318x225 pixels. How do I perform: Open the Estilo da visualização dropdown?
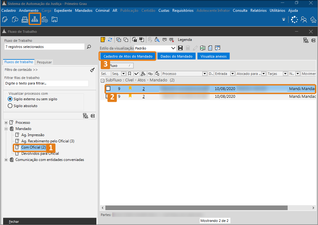(173, 48)
